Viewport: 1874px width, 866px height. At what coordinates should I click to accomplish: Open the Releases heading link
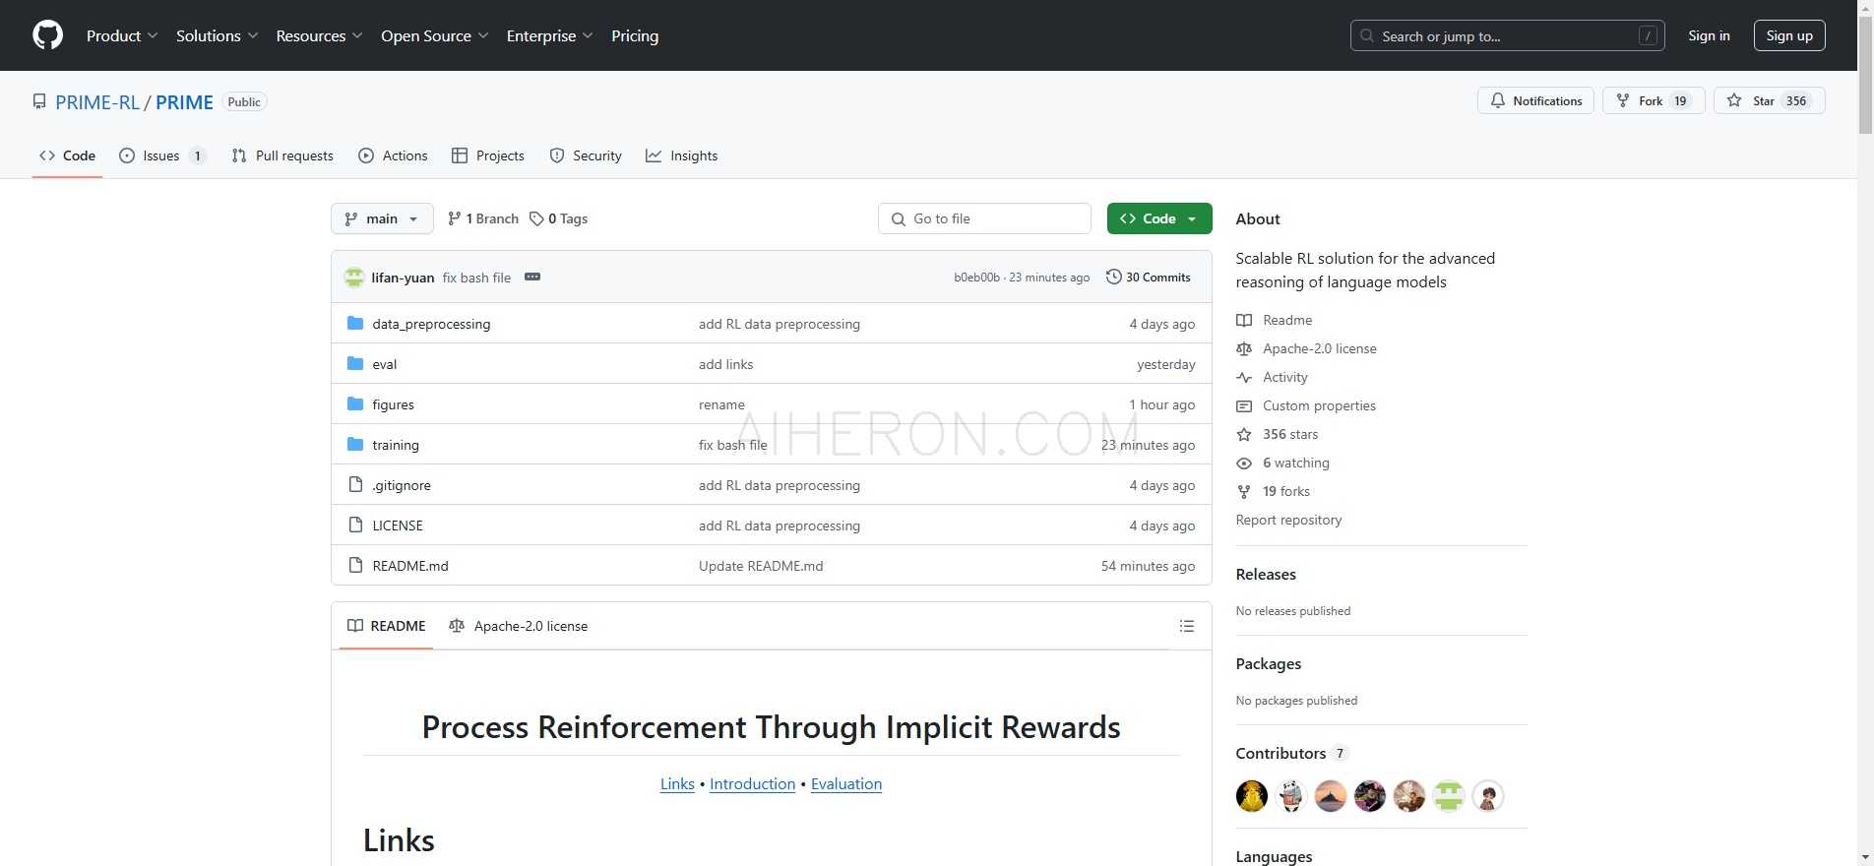1266,574
